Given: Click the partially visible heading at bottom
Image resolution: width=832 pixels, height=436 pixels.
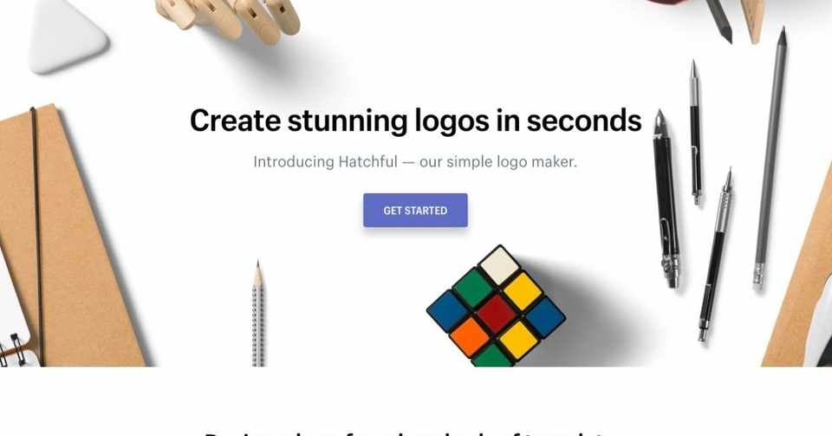Looking at the screenshot, I should pyautogui.click(x=408, y=433).
